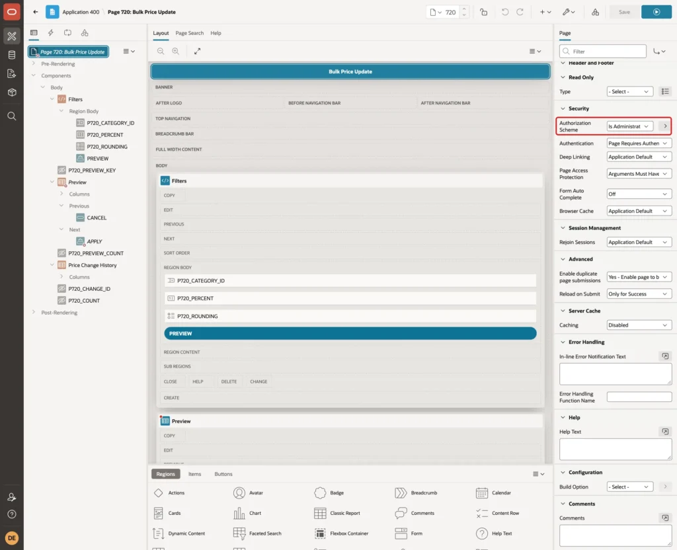This screenshot has width=677, height=550.
Task: Open the Create plus menu
Action: pos(545,12)
